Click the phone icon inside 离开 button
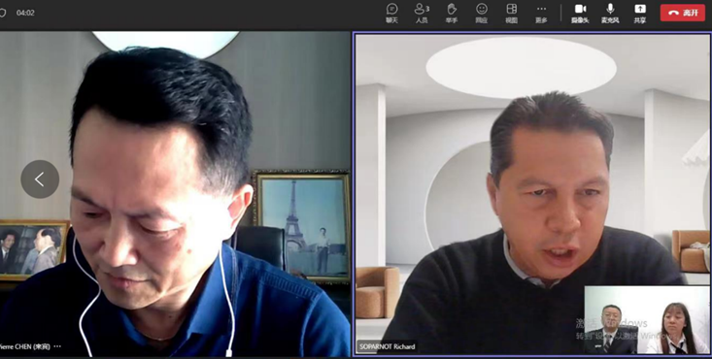 673,13
